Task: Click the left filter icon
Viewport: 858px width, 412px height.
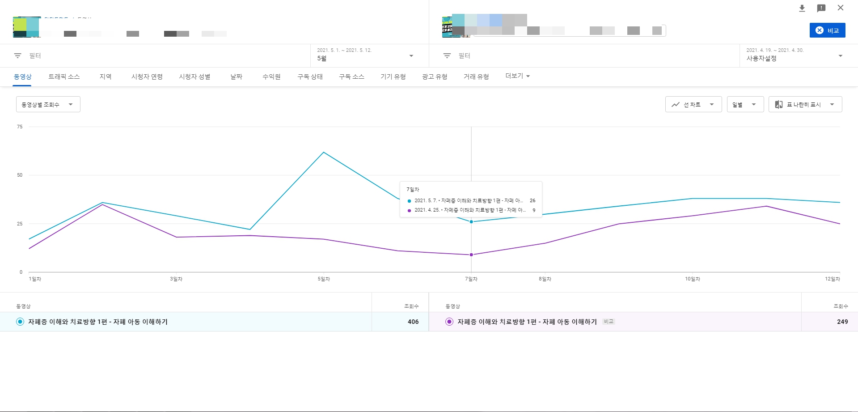Action: click(x=18, y=55)
